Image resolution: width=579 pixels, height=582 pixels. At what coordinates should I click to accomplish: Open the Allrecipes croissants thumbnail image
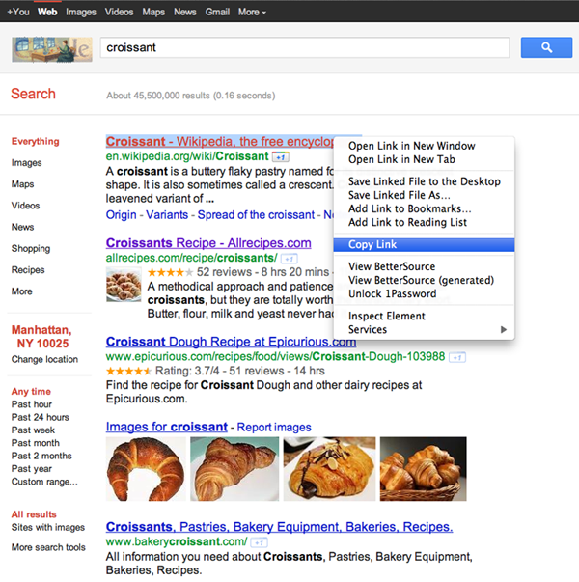click(124, 285)
